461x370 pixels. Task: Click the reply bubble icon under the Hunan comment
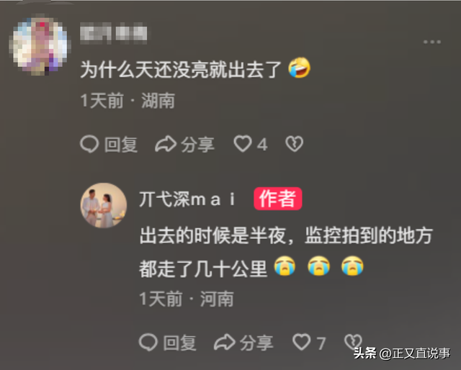click(x=89, y=144)
